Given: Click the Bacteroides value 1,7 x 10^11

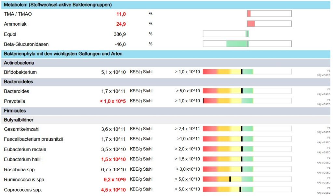Looking at the screenshot, I should coord(113,91).
